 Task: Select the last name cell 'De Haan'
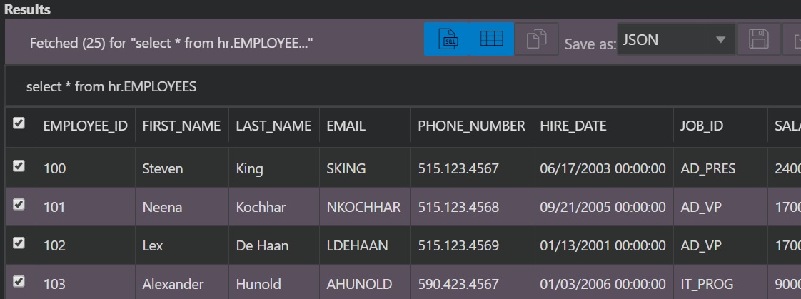[273, 246]
